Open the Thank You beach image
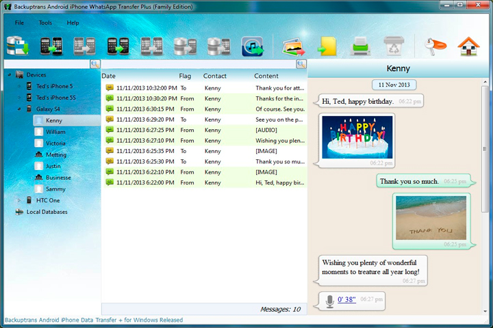Viewport: 493px width, 328px height. 431,218
